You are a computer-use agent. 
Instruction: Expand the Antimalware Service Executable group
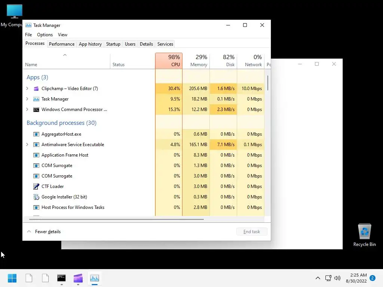pos(27,145)
